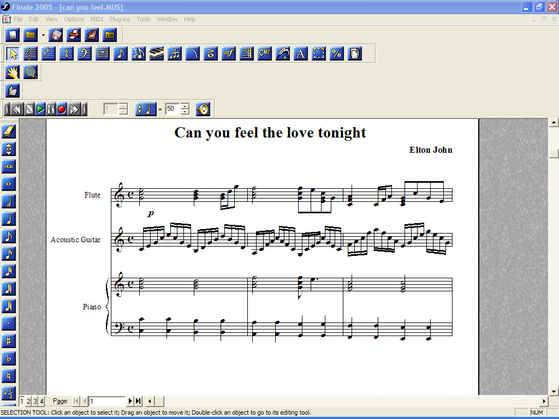The image size is (559, 419).
Task: Select the Clef tool (bass clef icon)
Action: tap(84, 53)
